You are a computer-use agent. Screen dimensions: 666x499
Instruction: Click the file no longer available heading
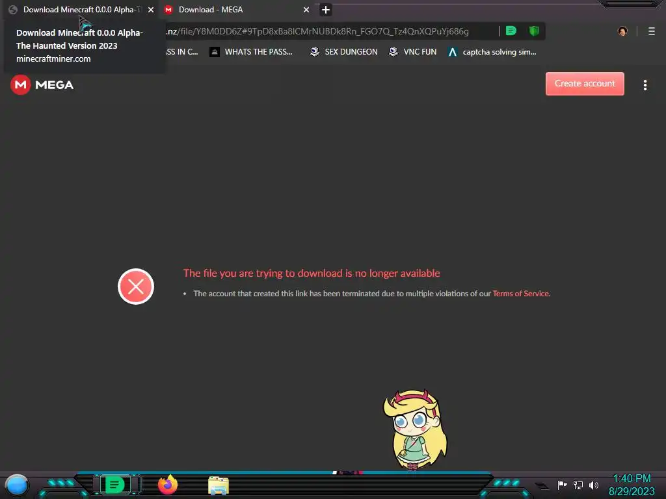312,274
